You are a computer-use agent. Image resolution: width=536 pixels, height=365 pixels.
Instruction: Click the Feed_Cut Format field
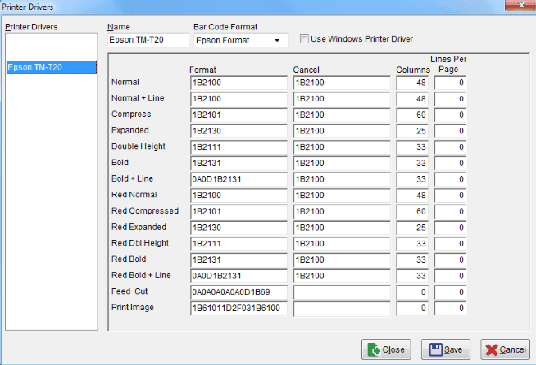[x=238, y=291]
